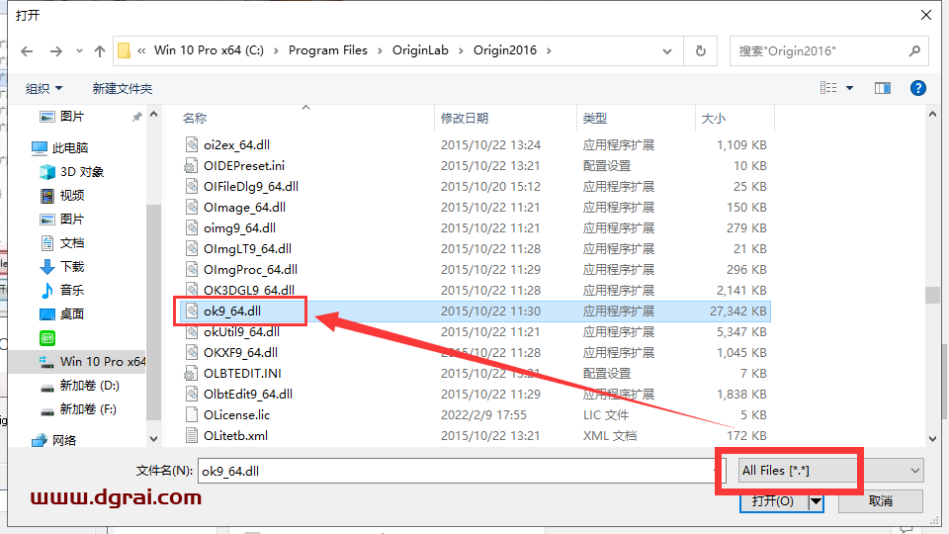The height and width of the screenshot is (534, 949).
Task: Select Program Files in the breadcrumb path
Action: point(327,50)
